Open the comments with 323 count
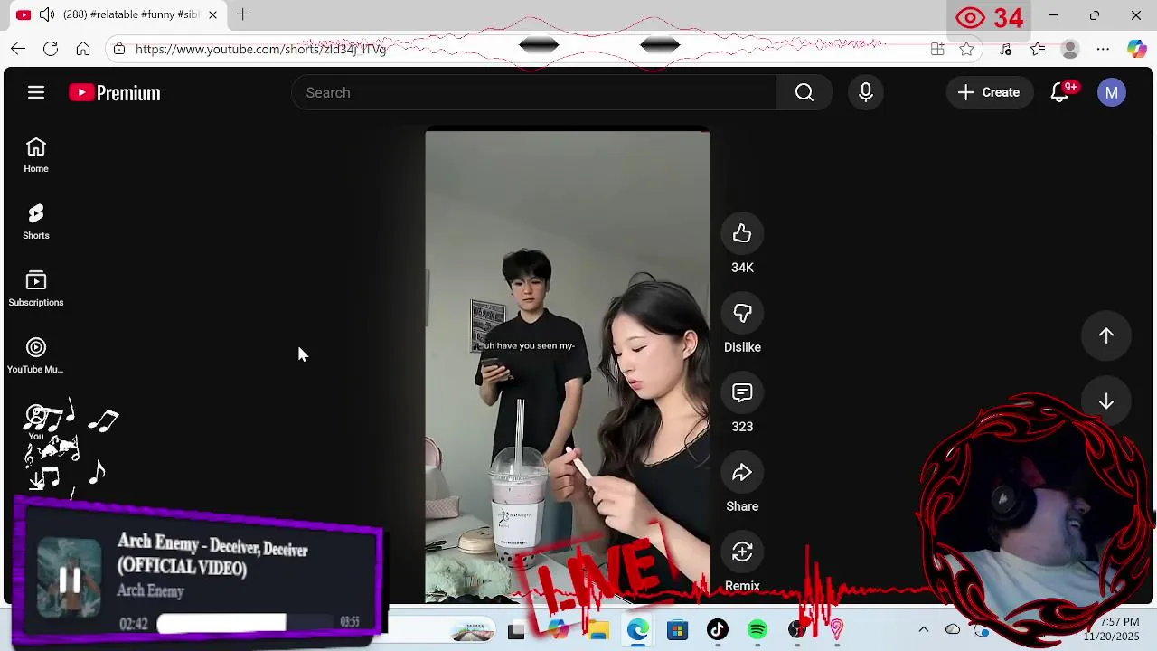Screen dimensions: 1157x651 tap(742, 393)
